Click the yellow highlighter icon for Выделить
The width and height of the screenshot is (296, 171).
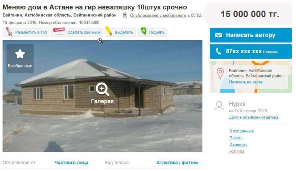click(x=108, y=31)
